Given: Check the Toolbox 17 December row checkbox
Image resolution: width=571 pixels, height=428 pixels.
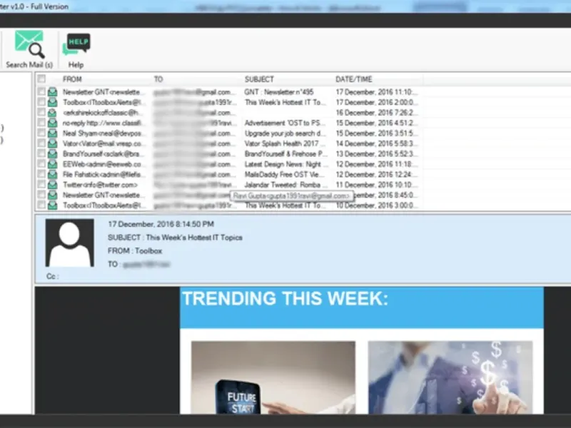Looking at the screenshot, I should [x=41, y=102].
